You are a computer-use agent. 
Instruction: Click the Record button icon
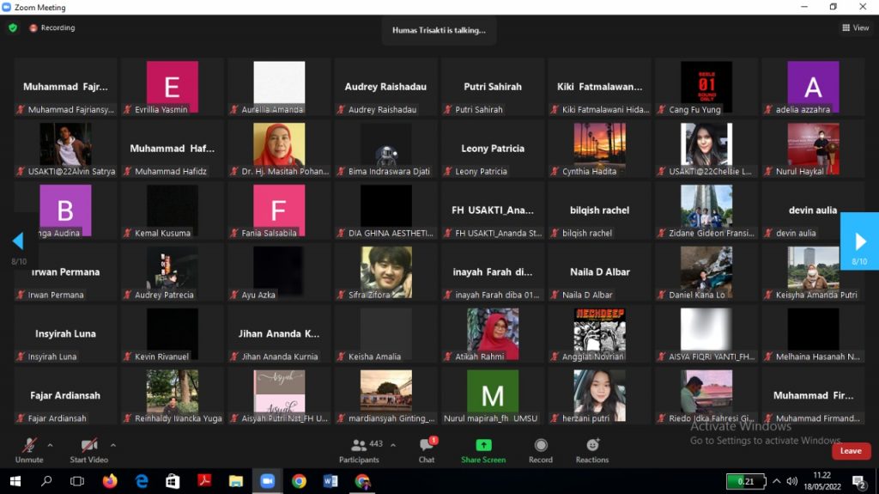[x=541, y=445]
